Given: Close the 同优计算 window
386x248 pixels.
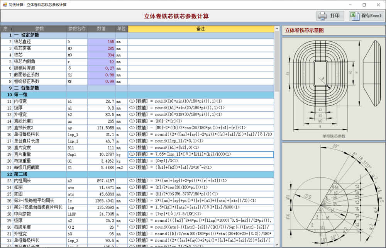Looking at the screenshot, I should click(378, 5).
